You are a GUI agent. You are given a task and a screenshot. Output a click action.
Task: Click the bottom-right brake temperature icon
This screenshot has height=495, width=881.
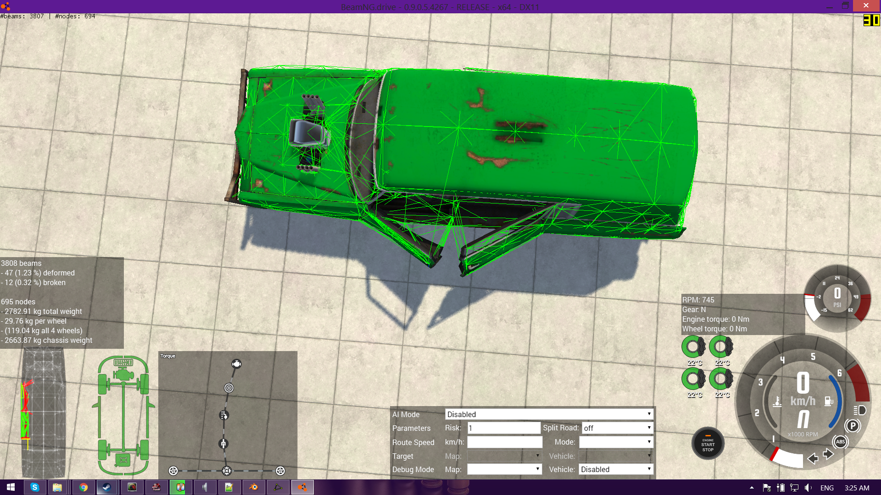(x=721, y=379)
